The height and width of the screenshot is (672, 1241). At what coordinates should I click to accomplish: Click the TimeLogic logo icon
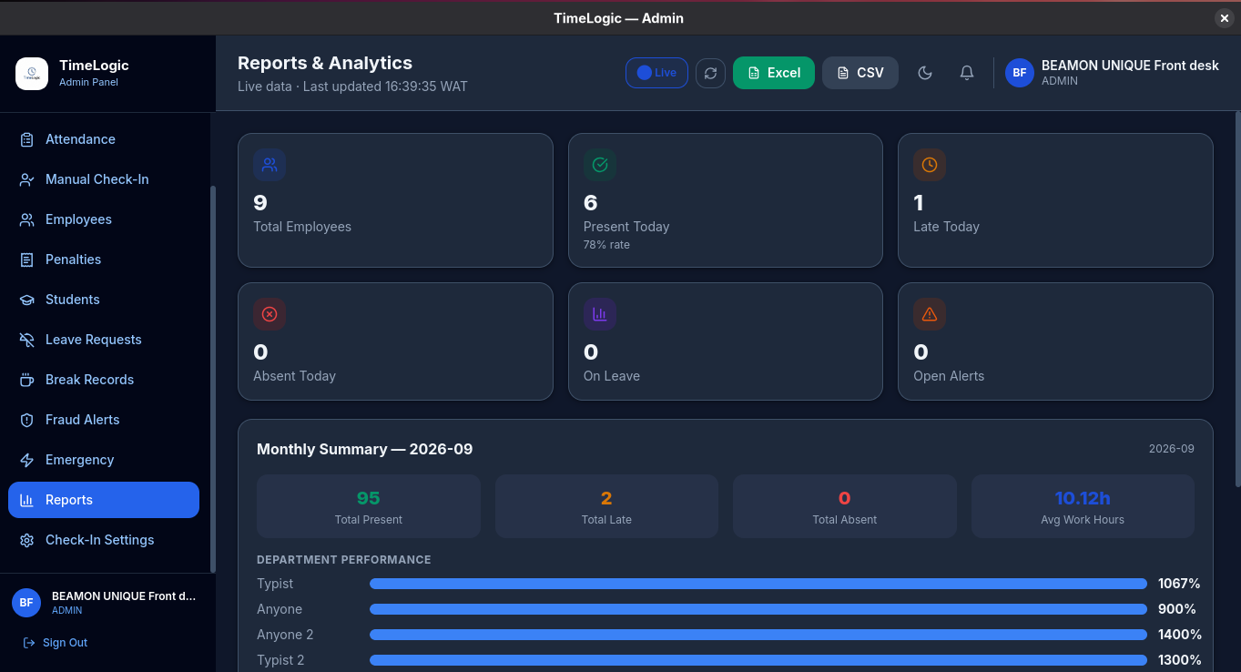click(x=32, y=73)
